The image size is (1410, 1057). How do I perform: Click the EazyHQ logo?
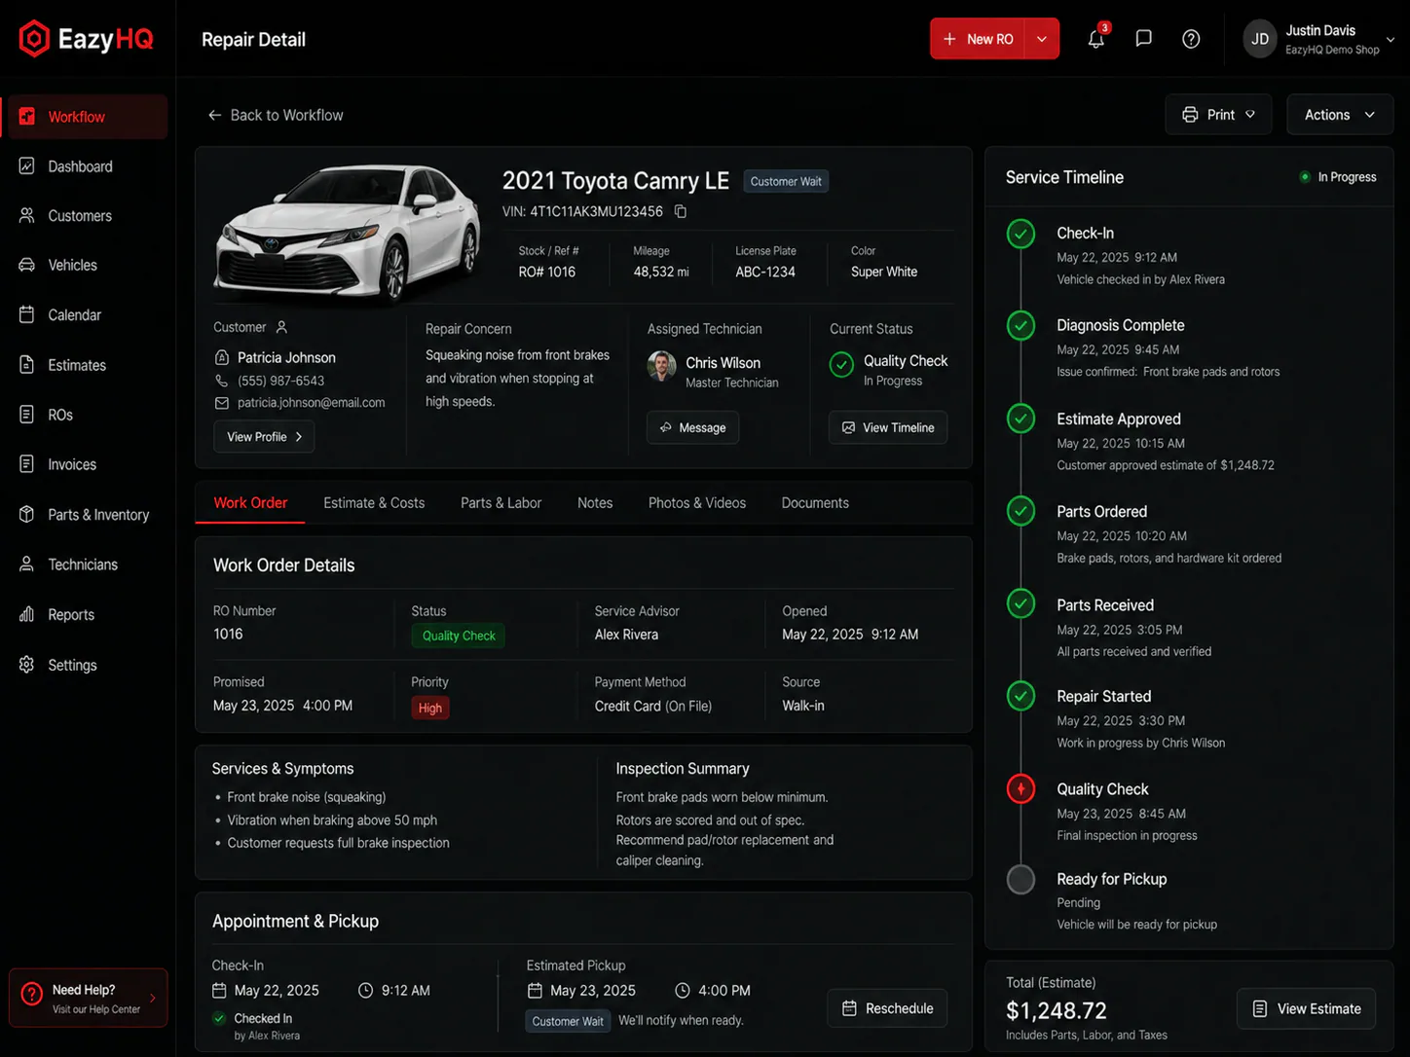pos(86,39)
